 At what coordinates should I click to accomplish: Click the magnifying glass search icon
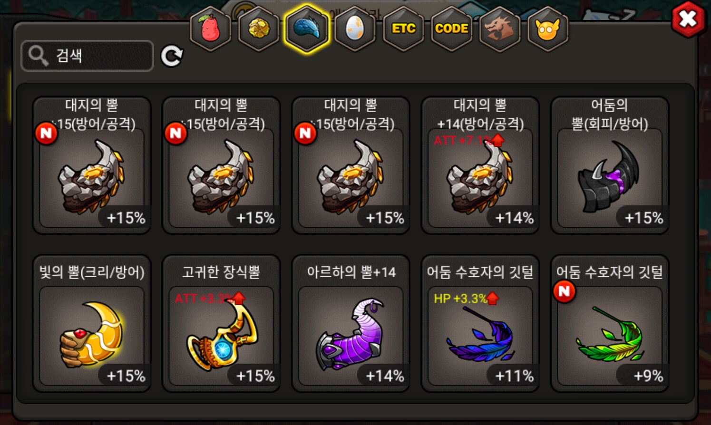(38, 56)
